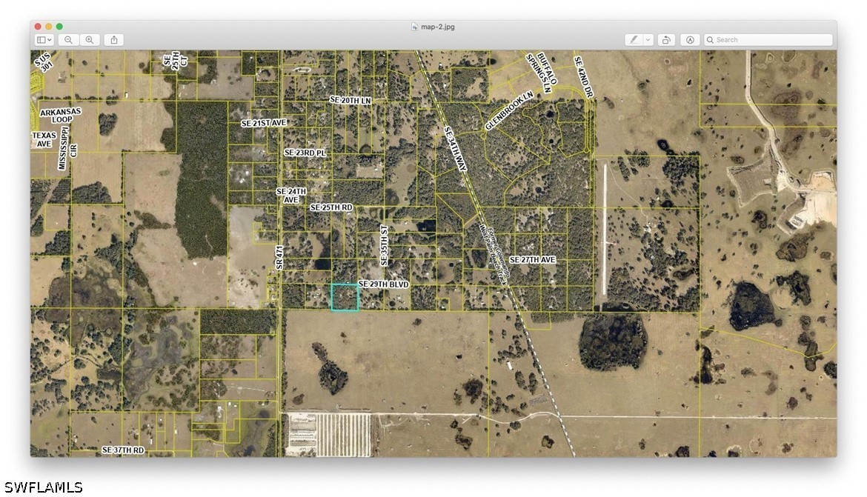867x497 pixels.
Task: Click the map-2.jpg window title
Action: 438,27
